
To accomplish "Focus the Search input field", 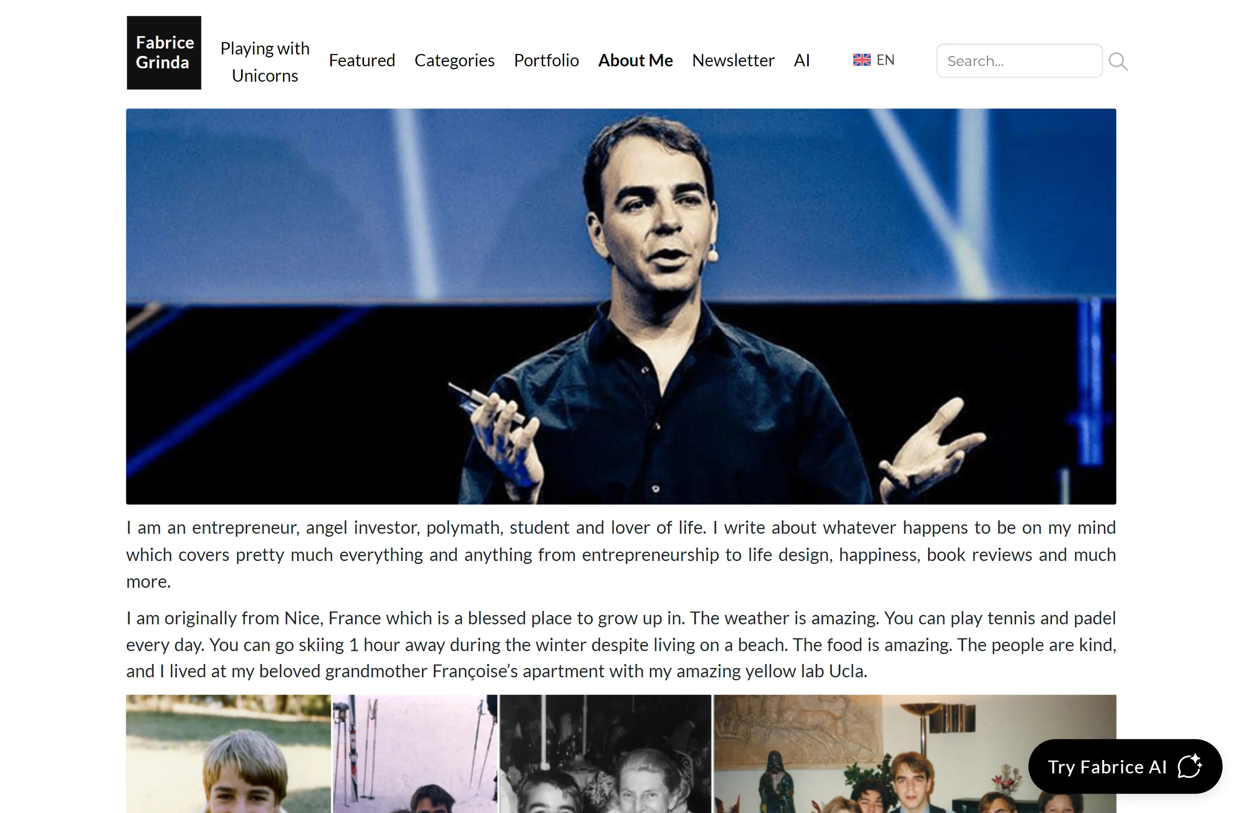I will coord(1019,61).
